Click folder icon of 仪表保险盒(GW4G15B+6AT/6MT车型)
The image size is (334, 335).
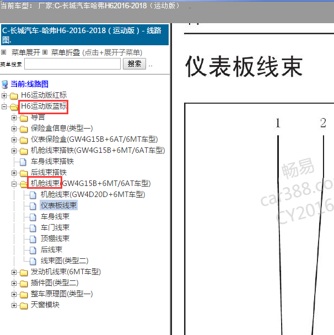point(24,140)
